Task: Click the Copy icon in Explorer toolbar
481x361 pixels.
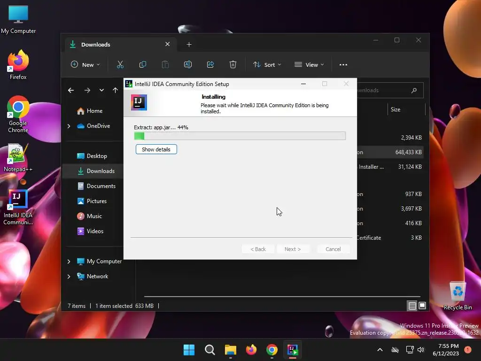Action: coord(143,64)
